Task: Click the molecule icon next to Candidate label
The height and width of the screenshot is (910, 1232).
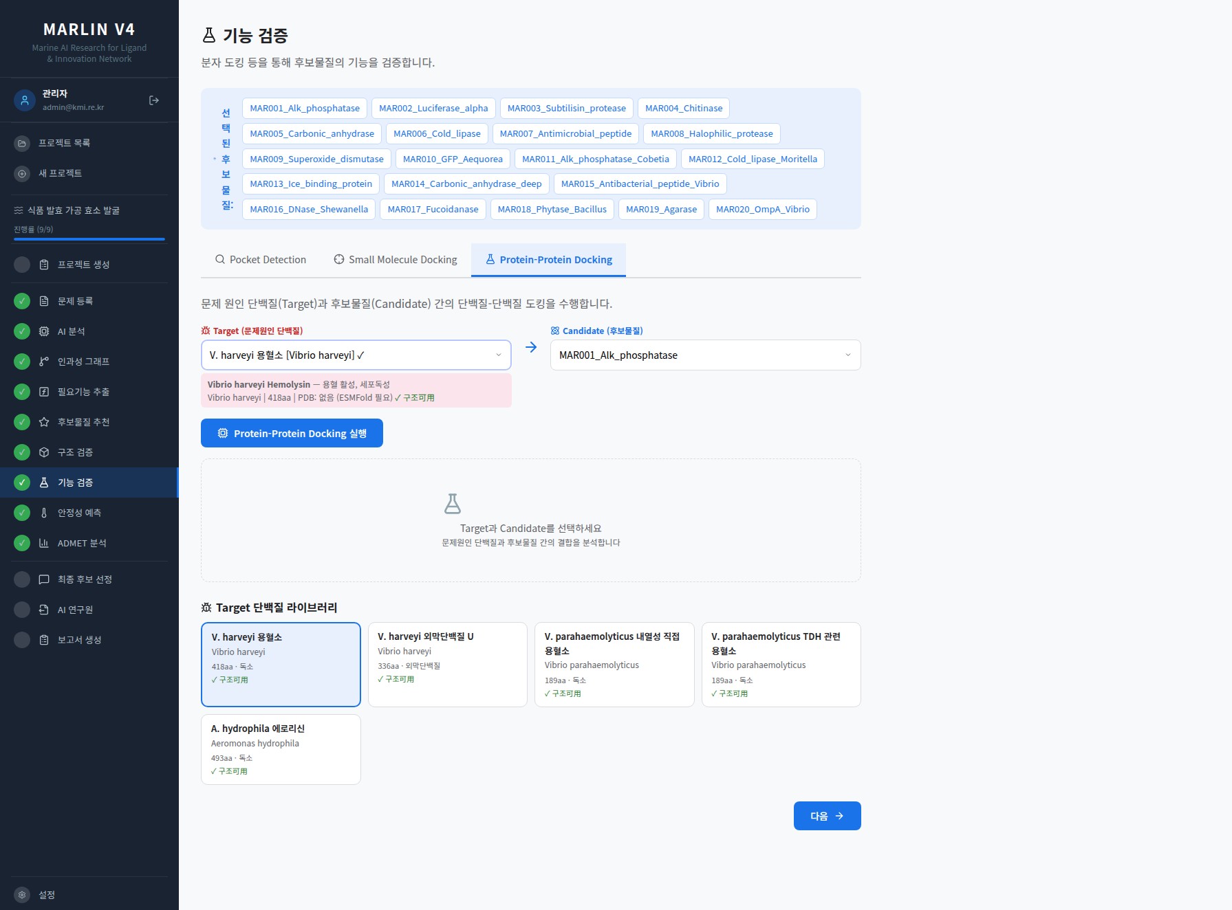Action: click(555, 331)
